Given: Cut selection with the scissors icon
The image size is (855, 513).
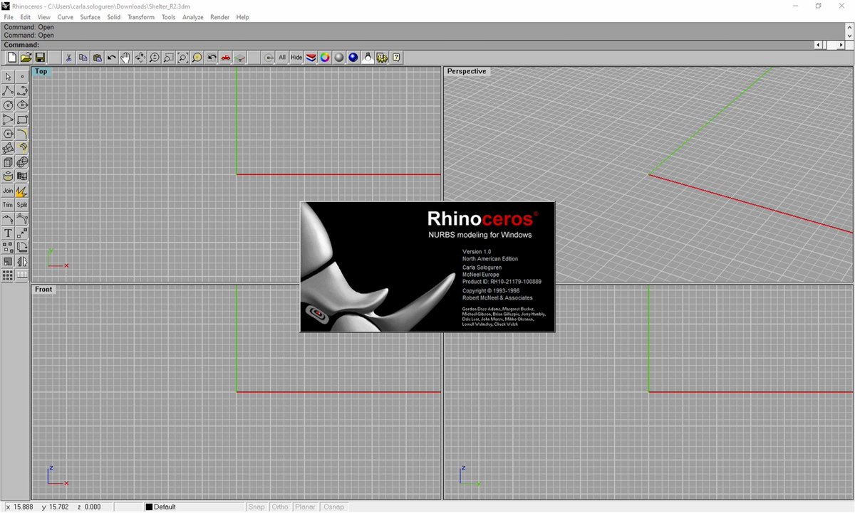Looking at the screenshot, I should pos(69,58).
